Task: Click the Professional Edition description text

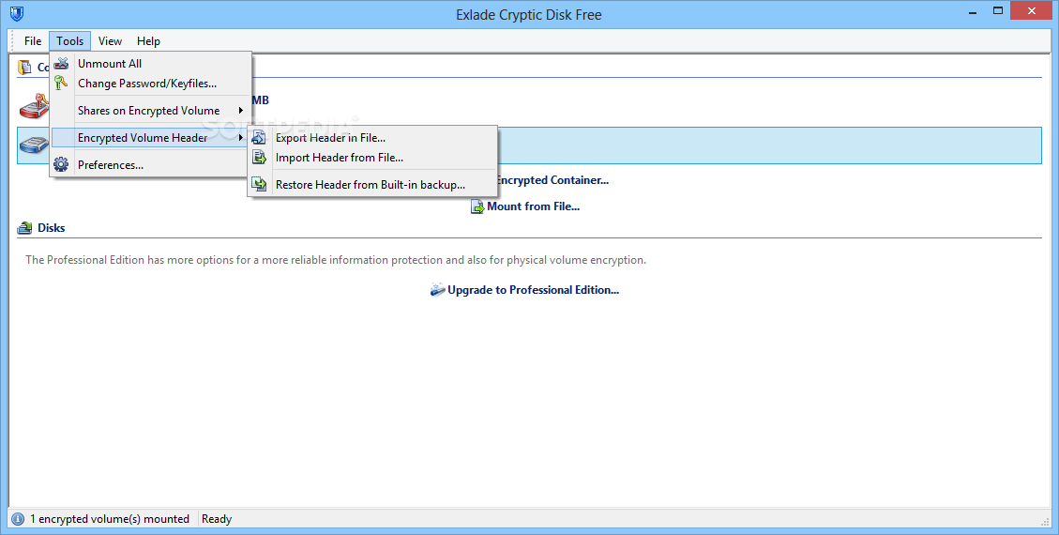Action: tap(336, 260)
